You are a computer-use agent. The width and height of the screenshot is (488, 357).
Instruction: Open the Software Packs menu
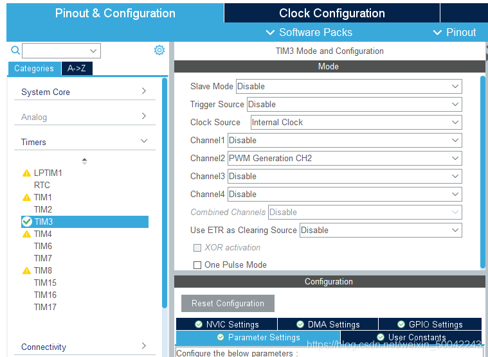pyautogui.click(x=309, y=32)
